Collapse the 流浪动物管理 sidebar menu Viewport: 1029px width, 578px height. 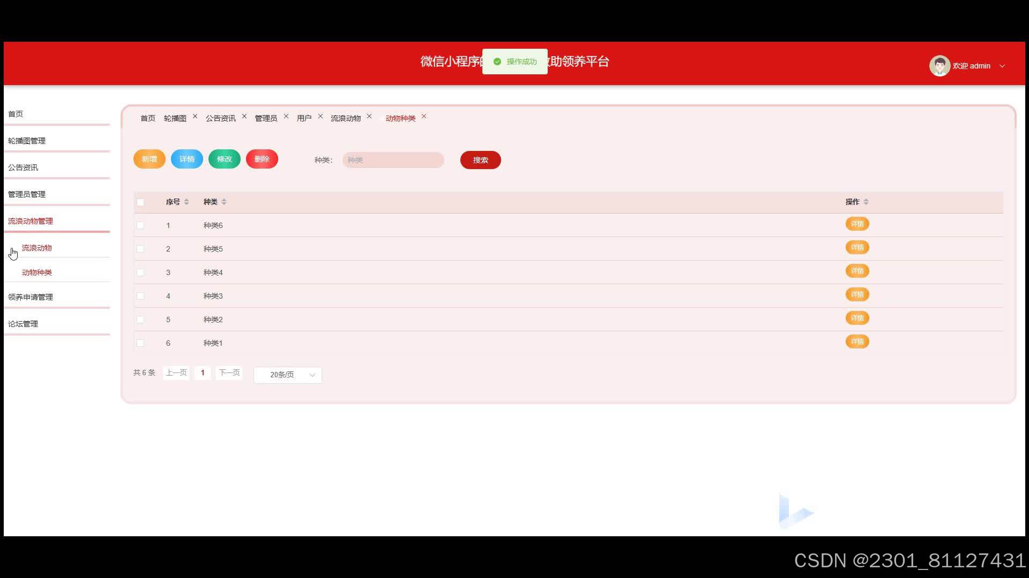(x=31, y=221)
